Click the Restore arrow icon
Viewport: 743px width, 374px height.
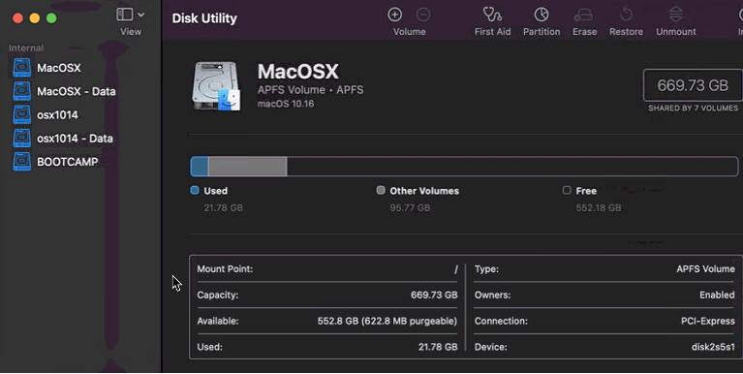(626, 15)
